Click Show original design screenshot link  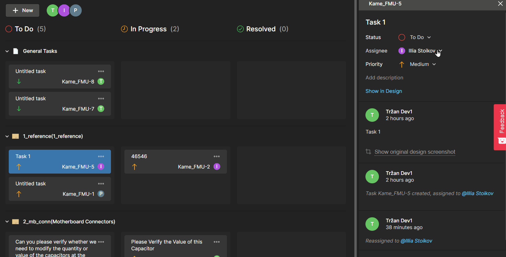[x=415, y=152]
